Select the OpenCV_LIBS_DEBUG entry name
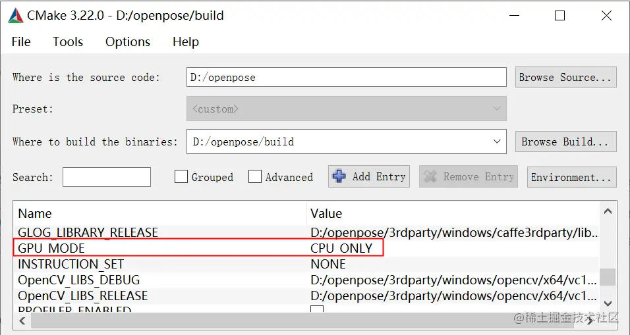This screenshot has height=335, width=630. [x=79, y=280]
